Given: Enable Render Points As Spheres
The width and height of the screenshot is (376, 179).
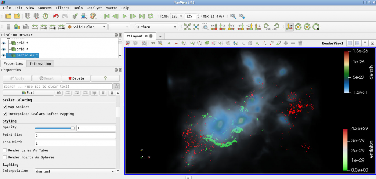Looking at the screenshot, I should (x=5, y=157).
